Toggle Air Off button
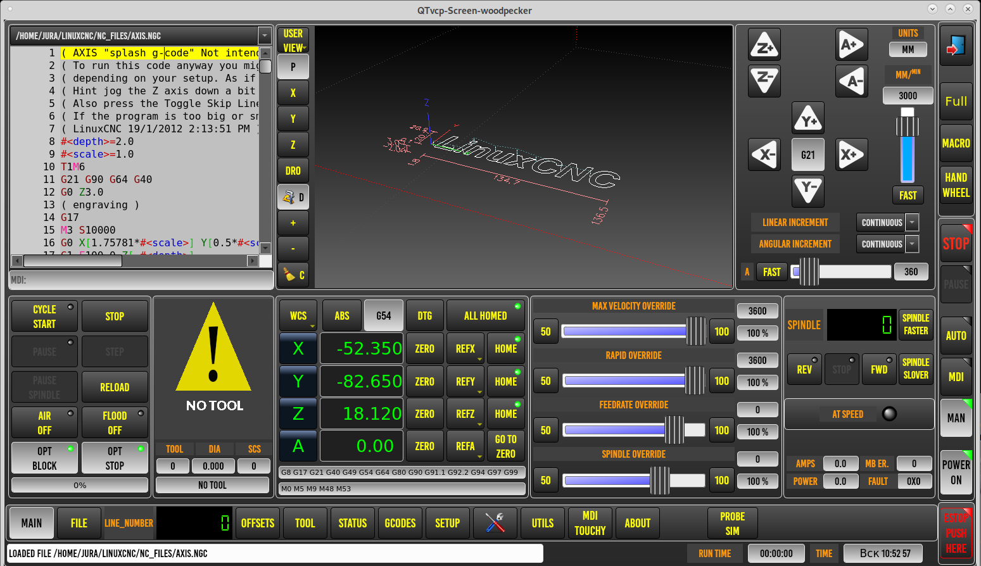This screenshot has width=981, height=566. 44,423
